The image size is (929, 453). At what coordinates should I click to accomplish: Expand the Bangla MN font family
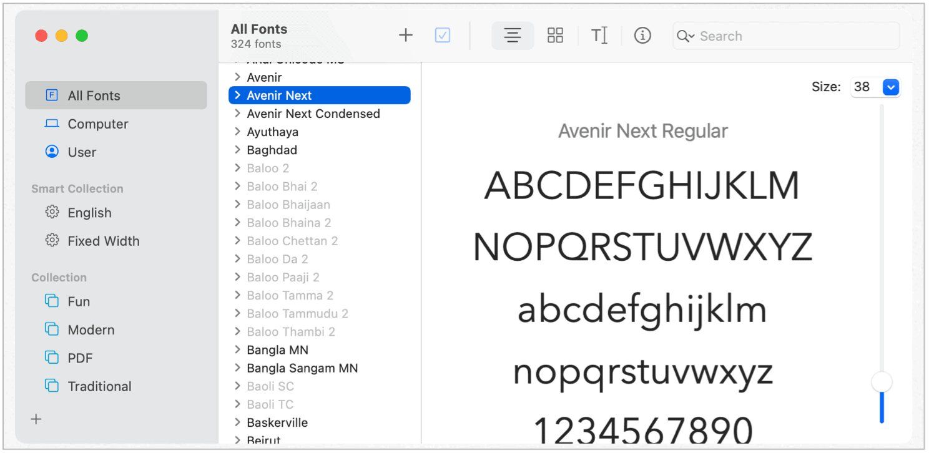237,350
